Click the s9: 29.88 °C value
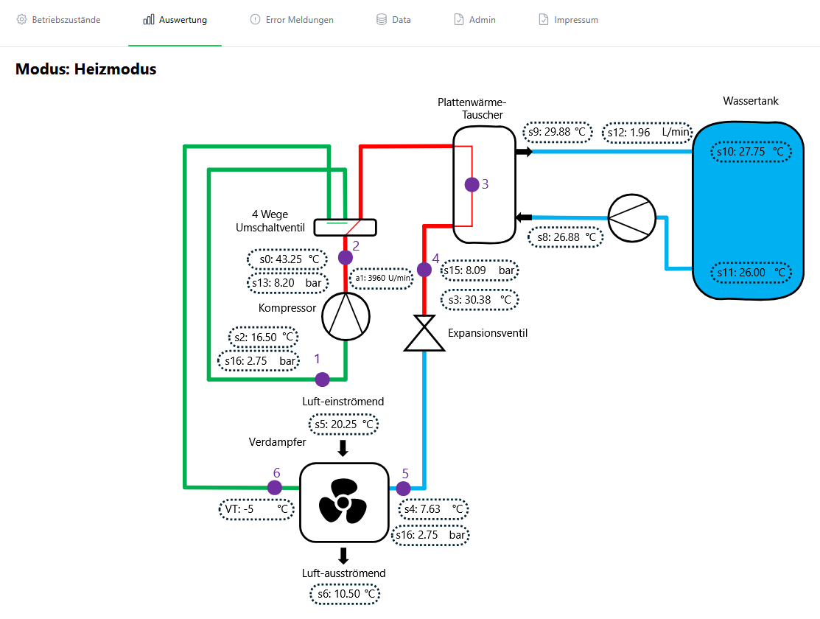Image resolution: width=820 pixels, height=619 pixels. [x=558, y=132]
